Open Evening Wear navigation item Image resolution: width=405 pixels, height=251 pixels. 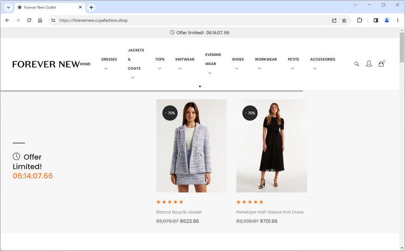pyautogui.click(x=213, y=60)
